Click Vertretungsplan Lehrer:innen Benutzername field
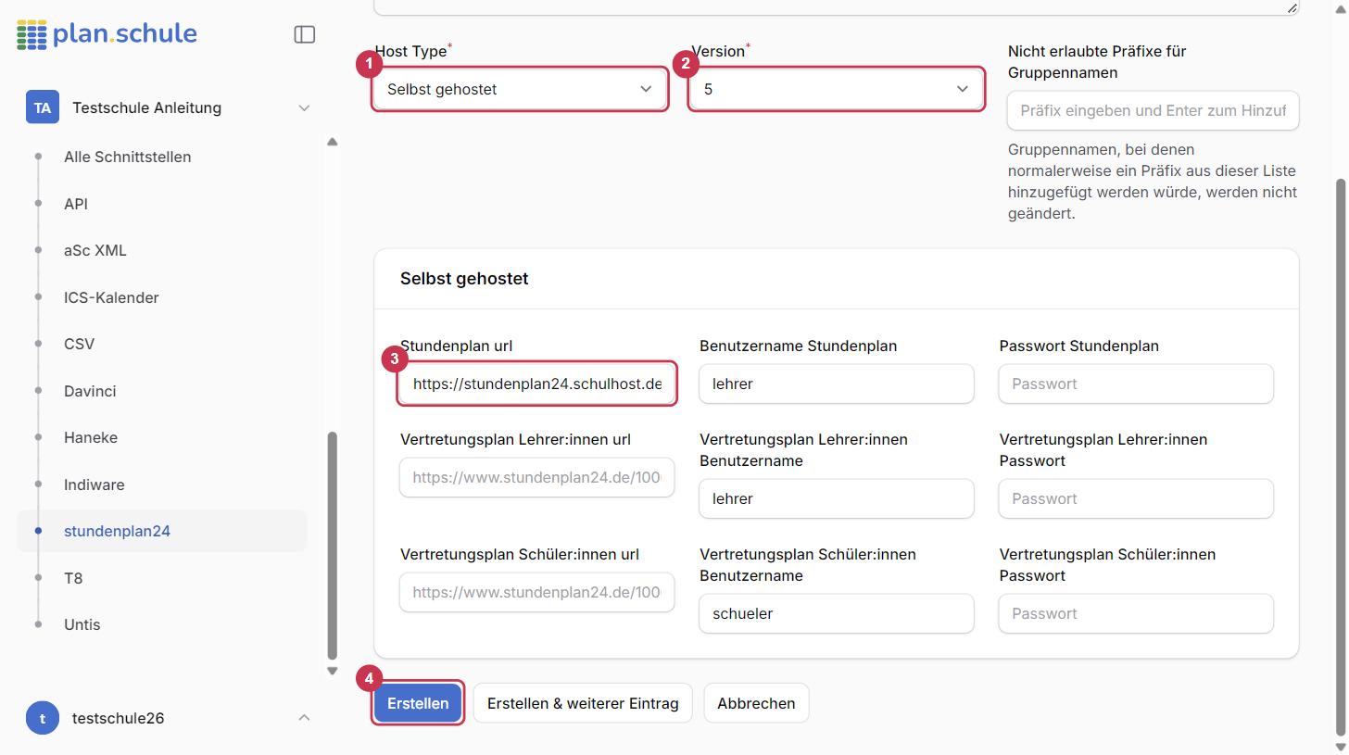 coord(837,498)
